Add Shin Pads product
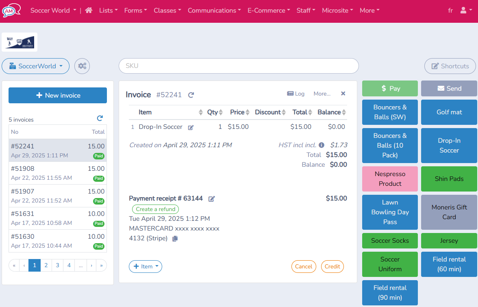This screenshot has width=478, height=307. [x=449, y=179]
